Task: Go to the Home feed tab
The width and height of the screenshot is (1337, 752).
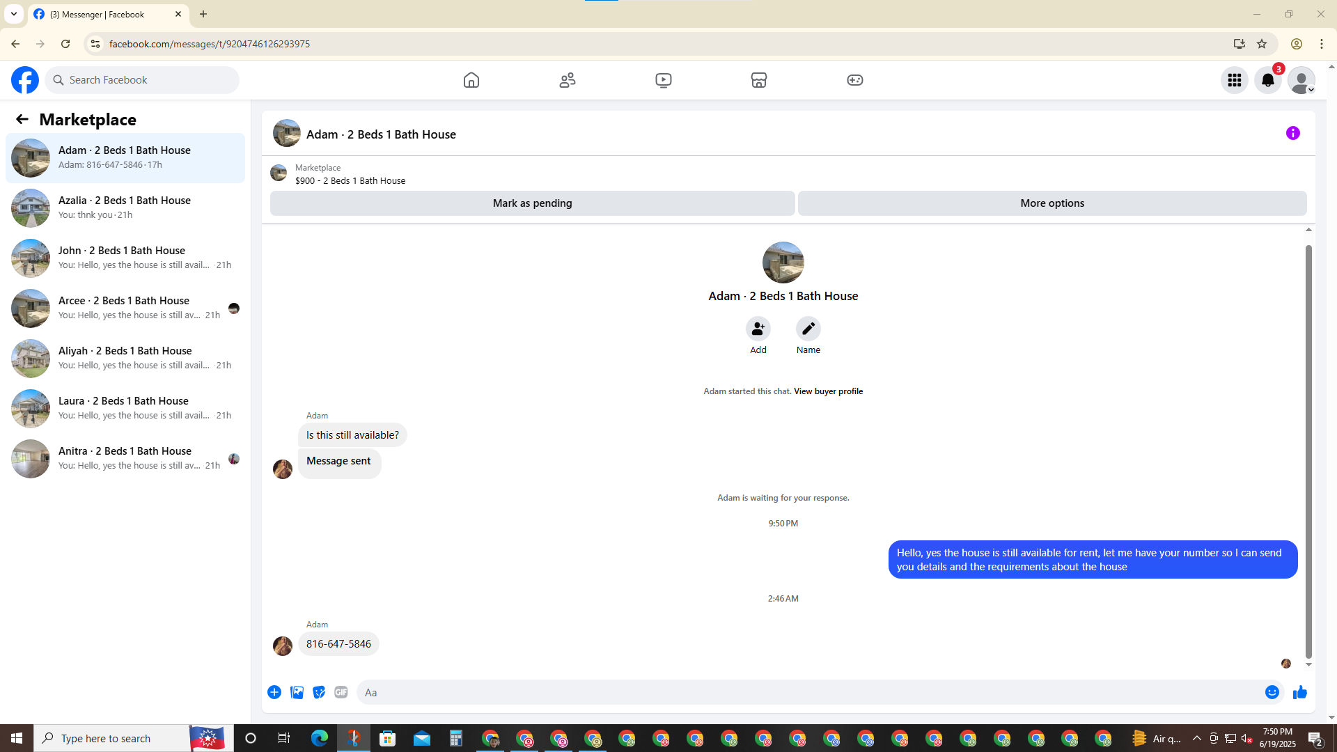Action: point(471,80)
